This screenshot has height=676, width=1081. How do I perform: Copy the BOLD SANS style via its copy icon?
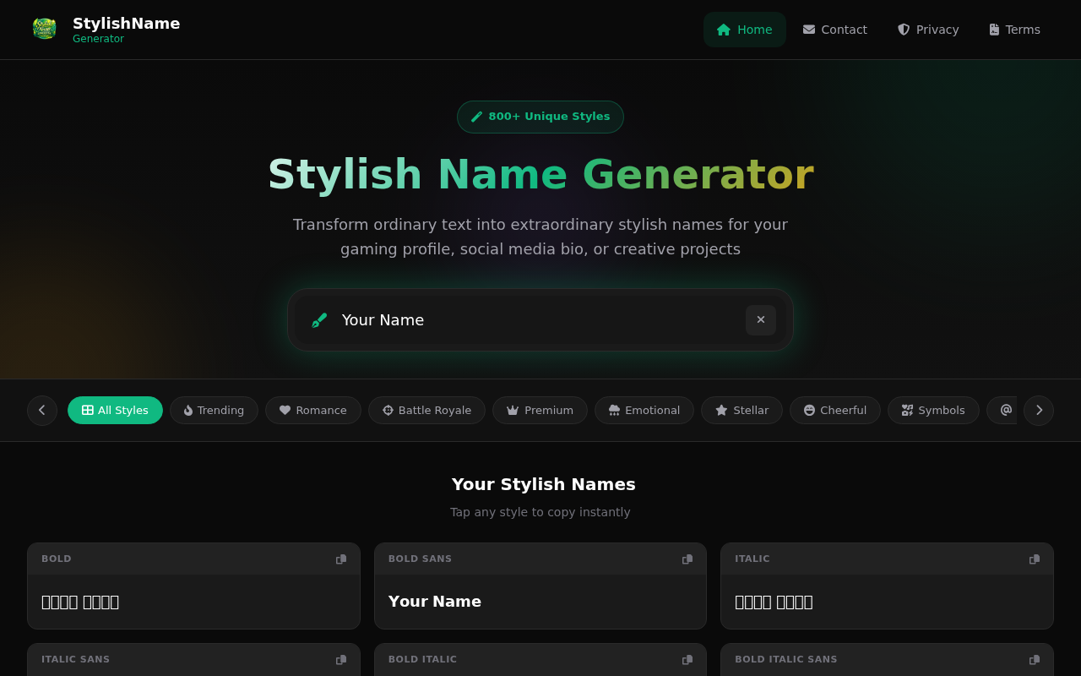(687, 559)
